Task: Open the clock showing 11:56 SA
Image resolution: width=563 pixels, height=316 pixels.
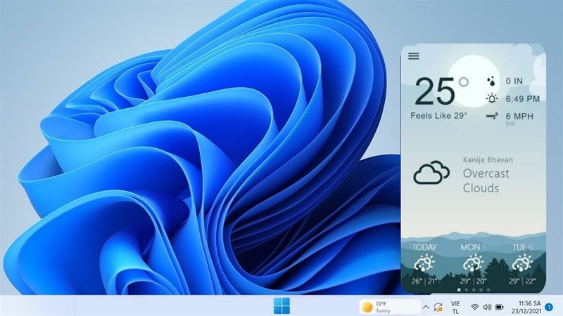Action: pos(526,307)
